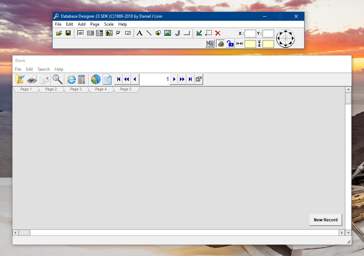
Task: Switch to Page 3 tab
Action: coord(76,89)
